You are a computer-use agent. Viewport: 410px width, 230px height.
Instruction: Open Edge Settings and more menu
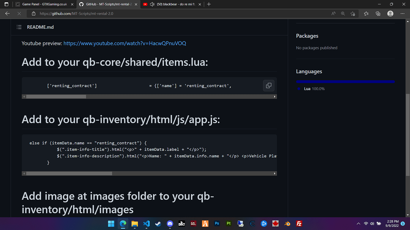[x=403, y=14]
